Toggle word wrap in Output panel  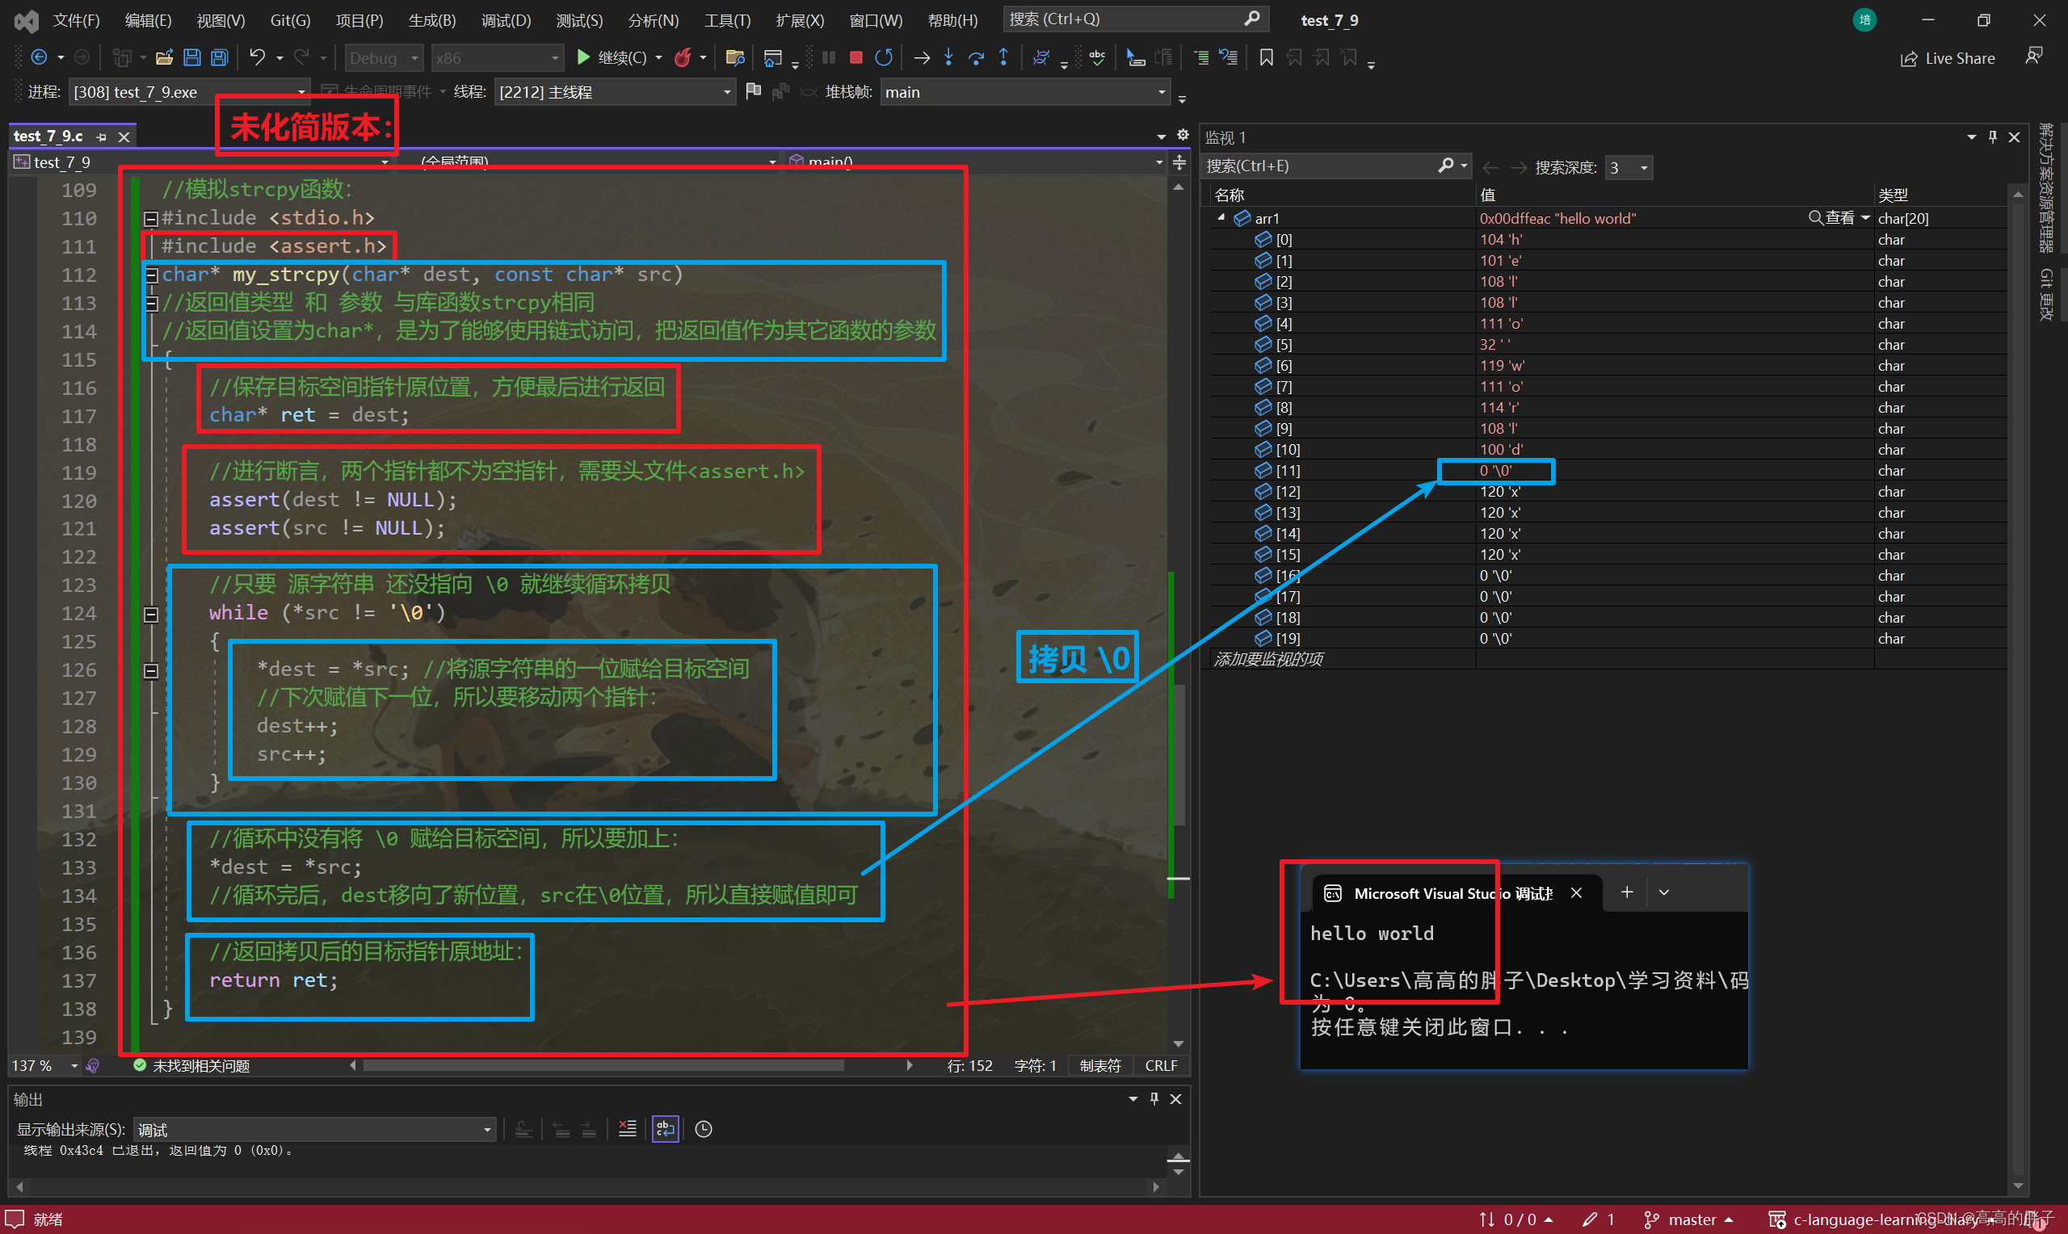tap(665, 1128)
